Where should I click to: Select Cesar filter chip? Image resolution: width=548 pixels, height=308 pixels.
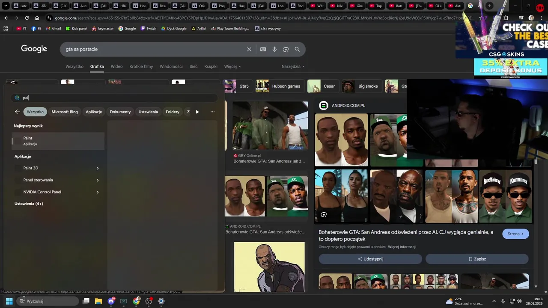322,86
